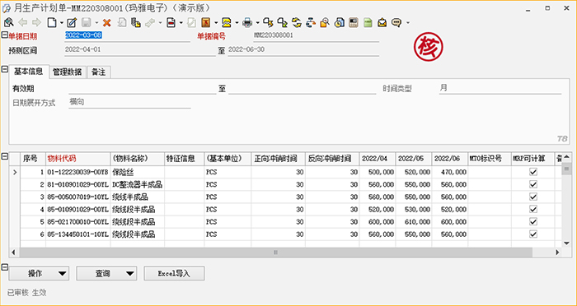Open the calculator icon
Screen dimensions: 577x306
point(354,23)
